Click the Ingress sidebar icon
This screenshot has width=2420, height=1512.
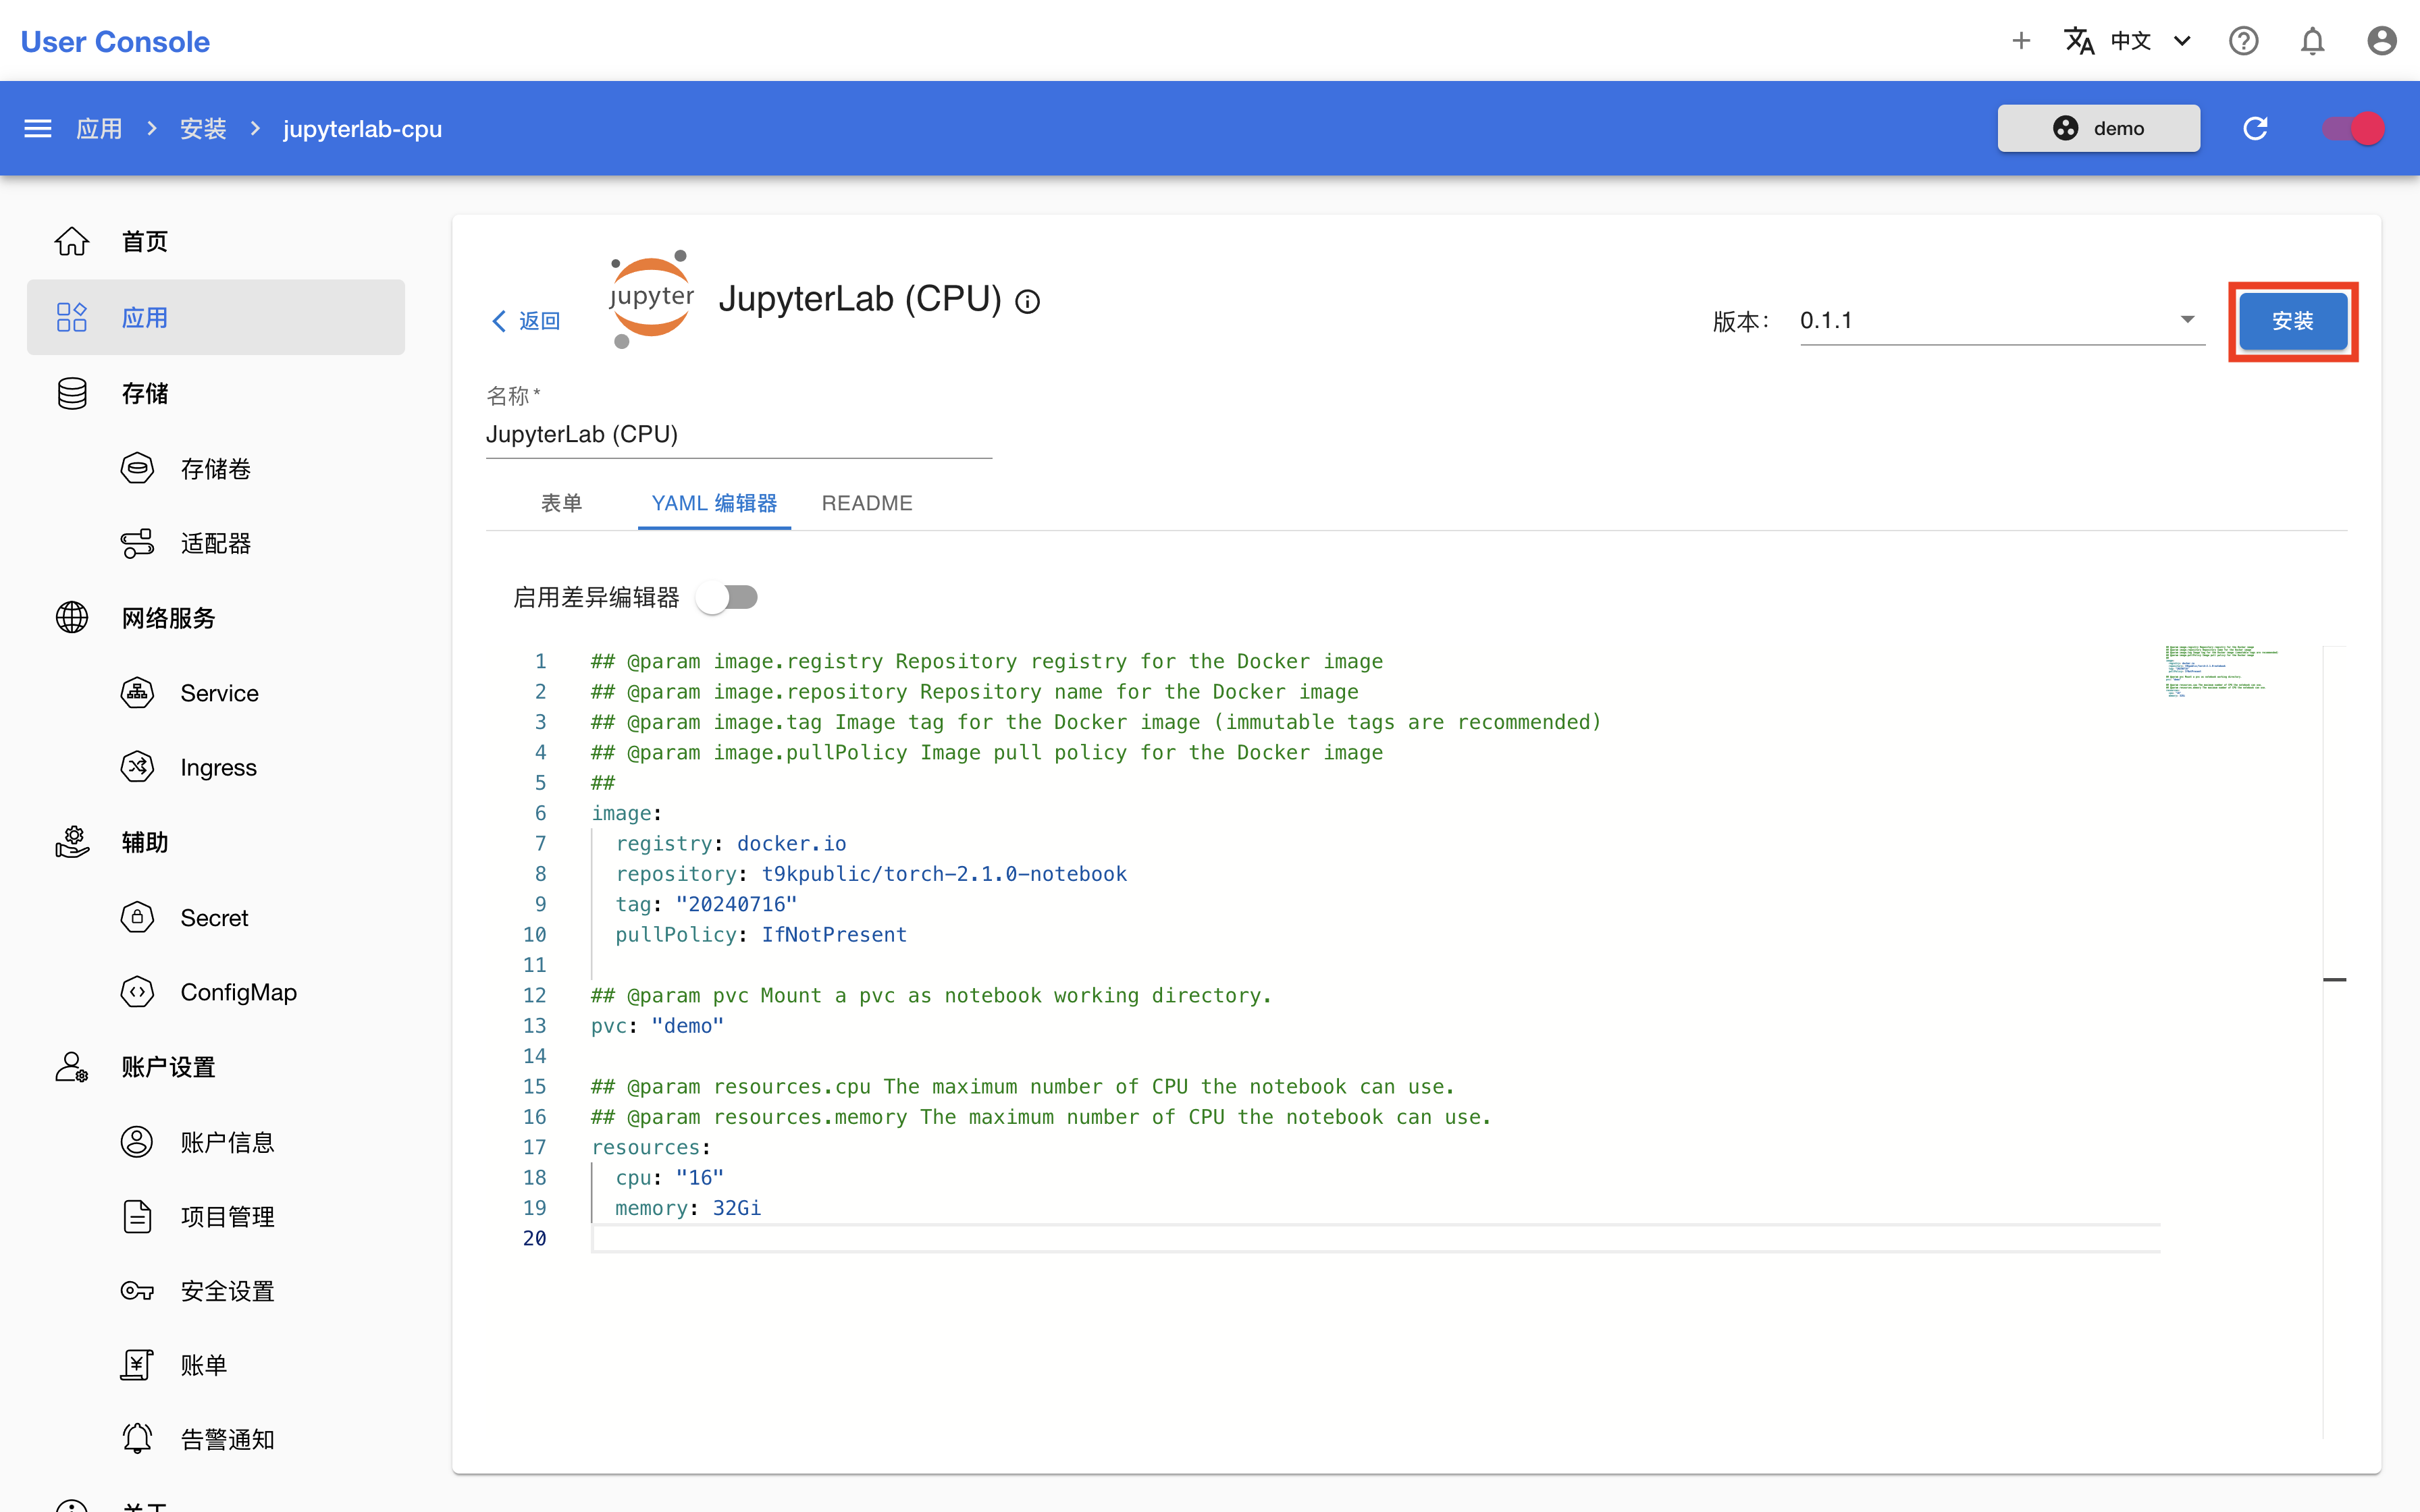tap(137, 767)
